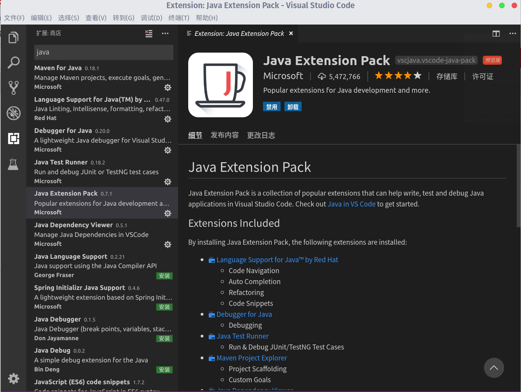The height and width of the screenshot is (392, 521).
Task: Open the Search view in activity bar
Action: pyautogui.click(x=13, y=62)
